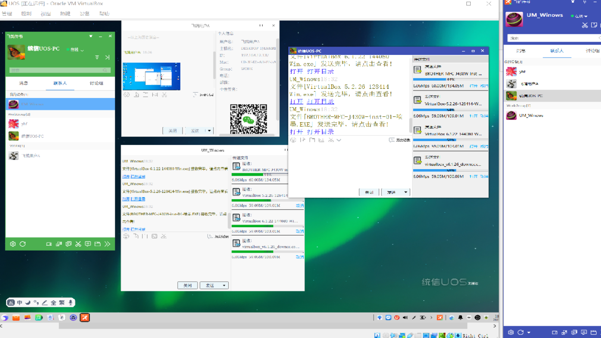Select UM_Winows contact in green window list
The width and height of the screenshot is (601, 338).
pyautogui.click(x=60, y=104)
